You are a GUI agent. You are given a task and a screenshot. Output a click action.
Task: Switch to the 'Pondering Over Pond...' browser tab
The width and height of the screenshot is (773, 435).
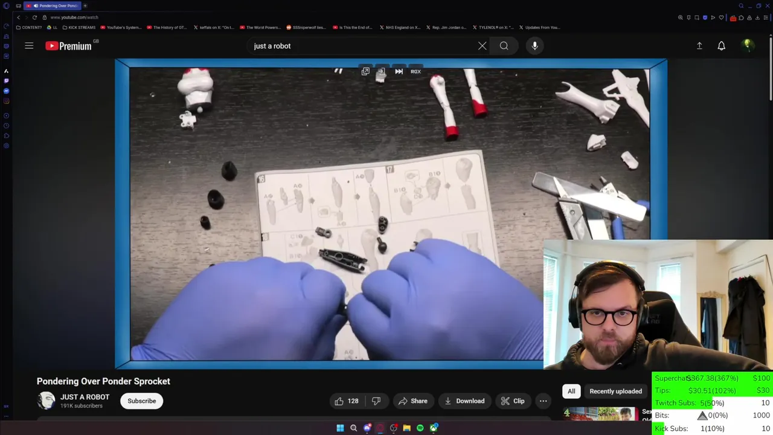(53, 5)
